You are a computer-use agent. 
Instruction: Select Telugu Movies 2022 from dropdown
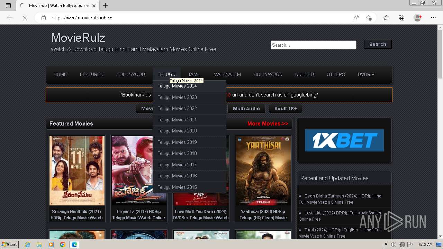[x=189, y=109]
